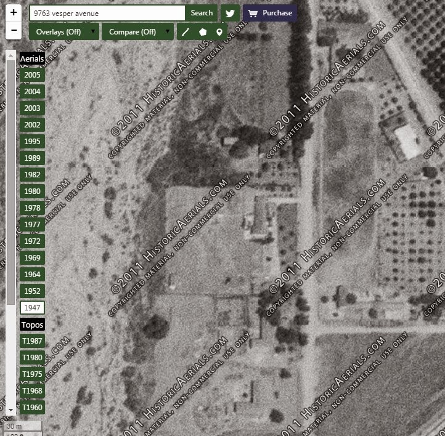Screen dimensions: 445x436
Task: Zoom in with the plus button
Action: (x=14, y=13)
